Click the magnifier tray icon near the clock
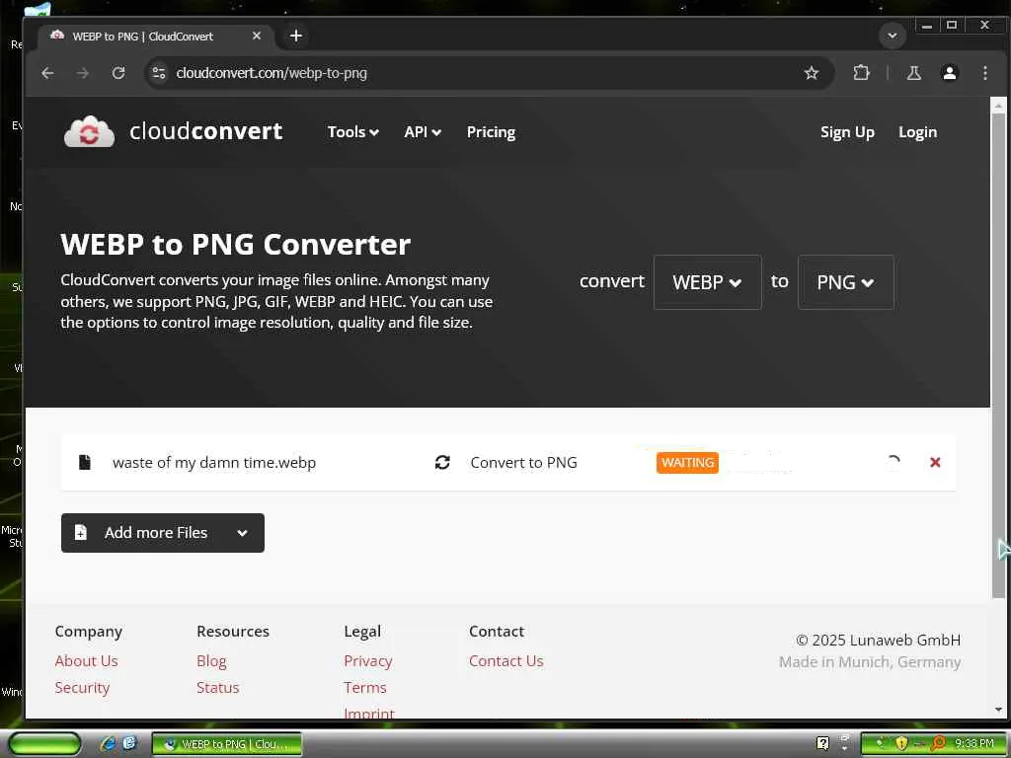Screen dimensions: 1011x758 click(938, 743)
